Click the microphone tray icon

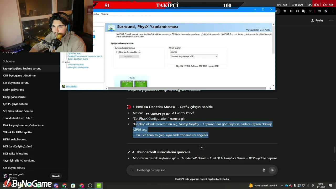[295, 186]
